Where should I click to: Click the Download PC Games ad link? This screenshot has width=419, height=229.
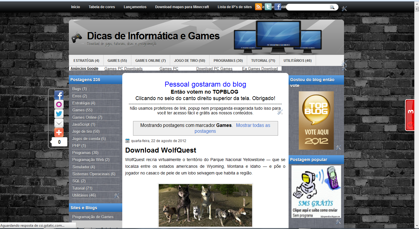[214, 69]
